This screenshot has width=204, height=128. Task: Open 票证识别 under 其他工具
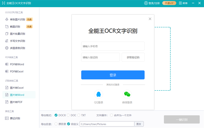pos(15,118)
